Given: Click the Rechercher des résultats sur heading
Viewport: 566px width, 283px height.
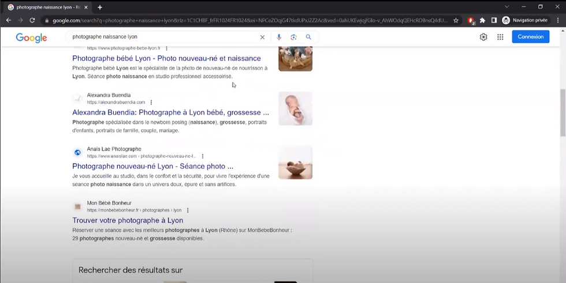Looking at the screenshot, I should click(x=131, y=270).
